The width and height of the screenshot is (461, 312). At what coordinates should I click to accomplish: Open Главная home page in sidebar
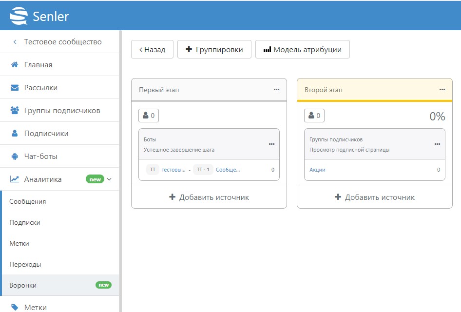38,65
